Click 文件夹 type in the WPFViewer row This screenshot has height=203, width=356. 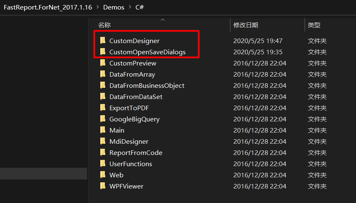coord(317,186)
